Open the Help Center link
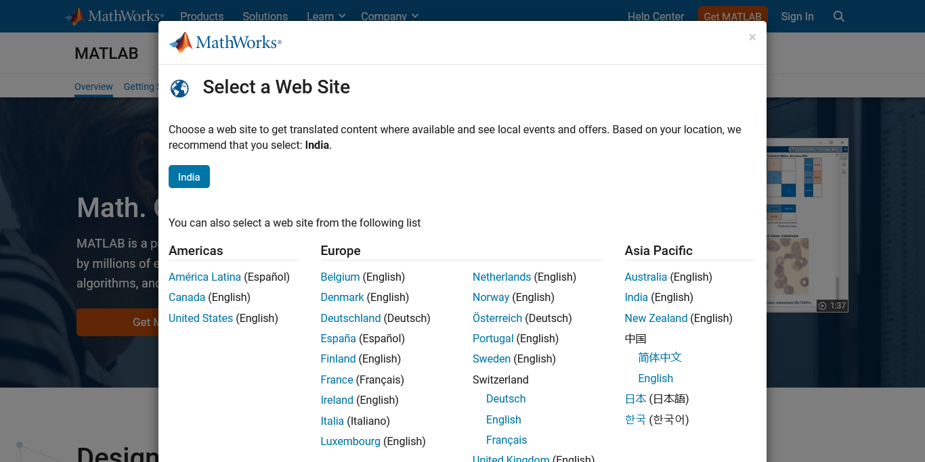925x462 pixels. (655, 16)
